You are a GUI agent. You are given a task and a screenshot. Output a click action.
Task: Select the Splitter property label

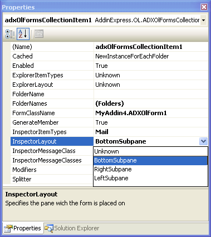tap(52, 179)
